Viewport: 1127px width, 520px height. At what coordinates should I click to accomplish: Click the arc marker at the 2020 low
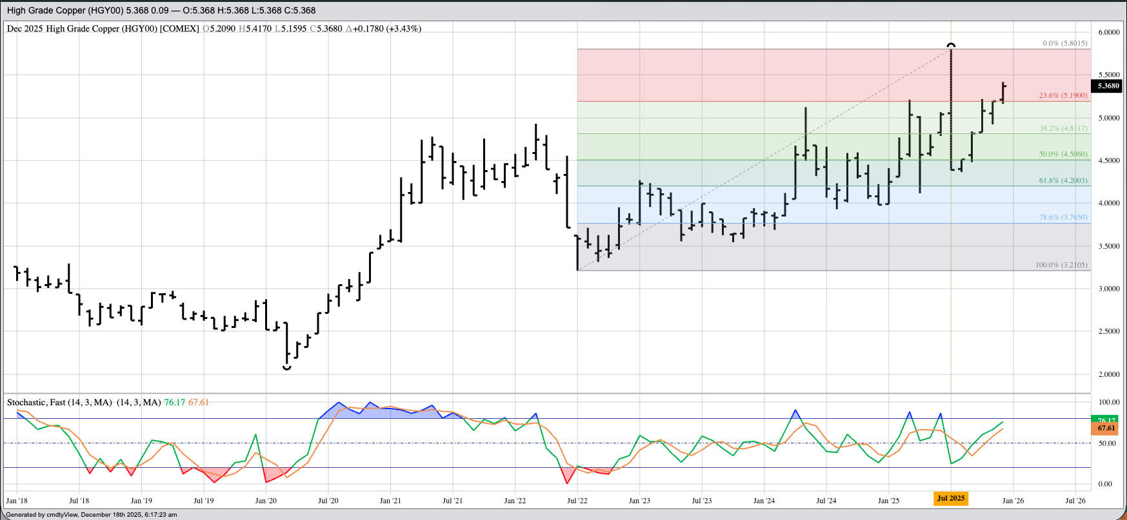tap(287, 368)
